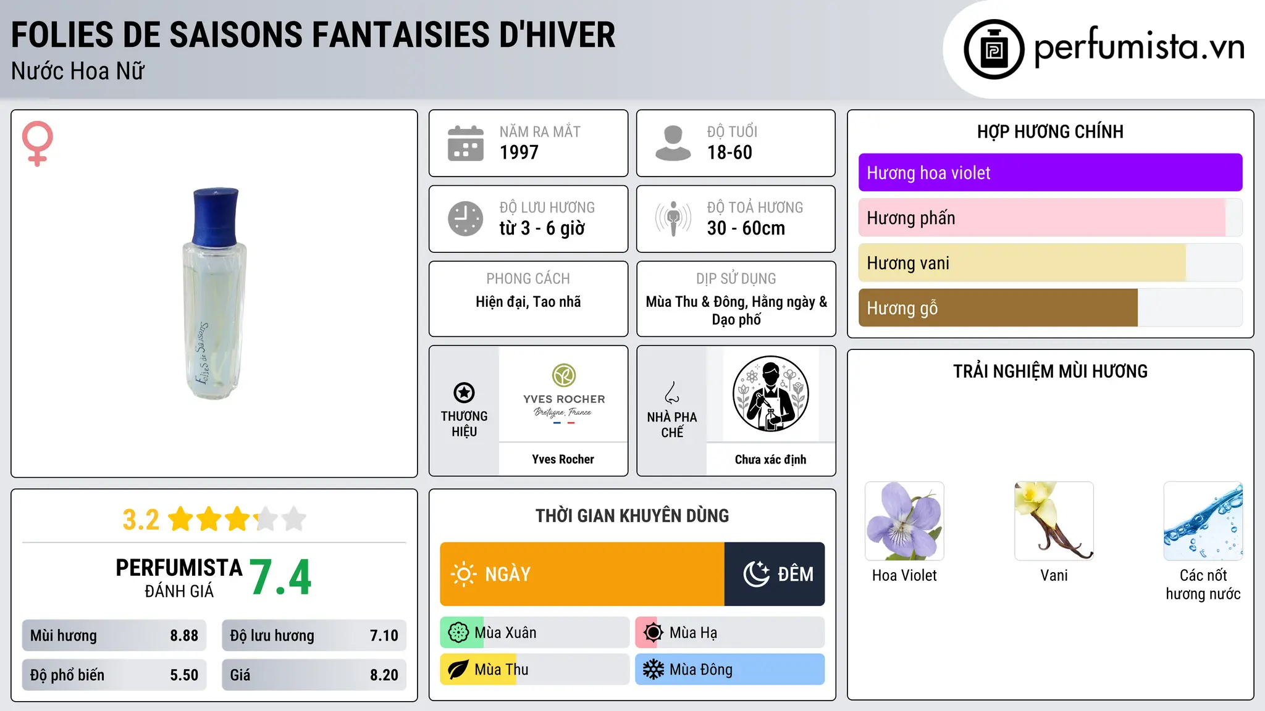Open the Vani note image
This screenshot has height=711, width=1265.
click(x=1054, y=521)
